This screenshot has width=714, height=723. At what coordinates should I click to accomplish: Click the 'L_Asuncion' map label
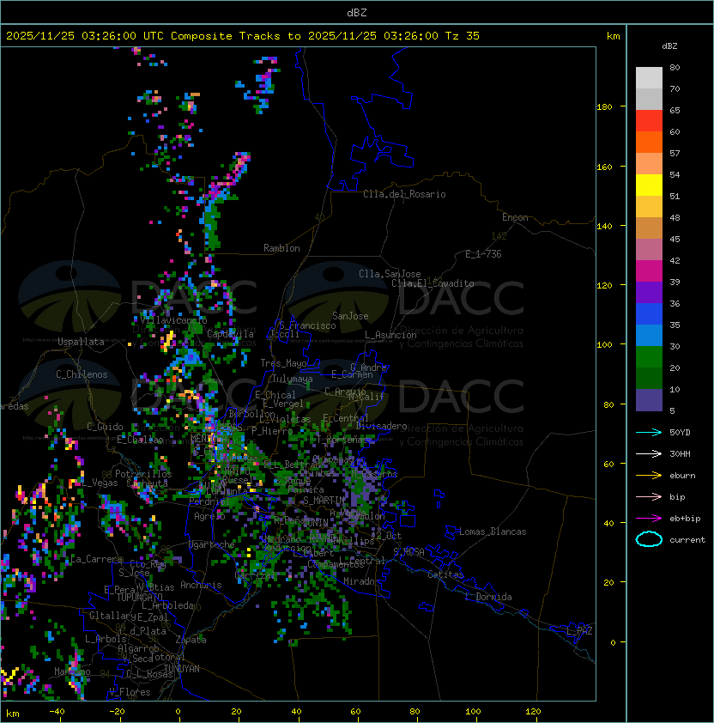(x=390, y=335)
